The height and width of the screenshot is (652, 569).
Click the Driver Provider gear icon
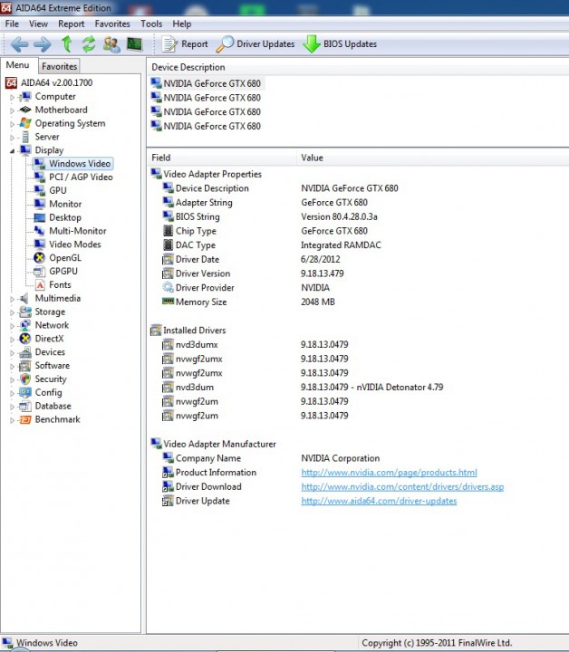coord(168,288)
